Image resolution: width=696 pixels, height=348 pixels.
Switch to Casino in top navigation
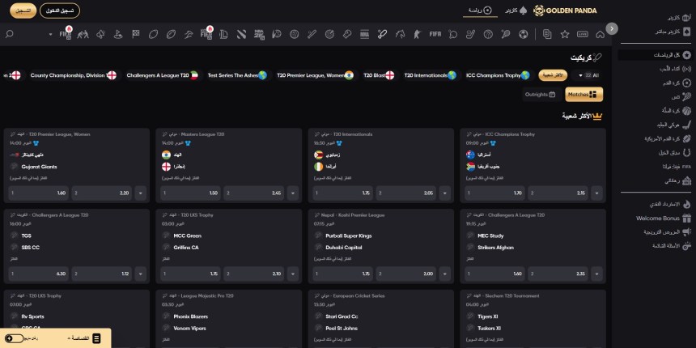(515, 11)
